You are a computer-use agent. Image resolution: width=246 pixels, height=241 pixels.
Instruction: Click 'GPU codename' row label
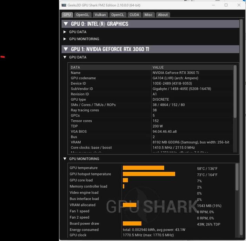click(x=83, y=78)
